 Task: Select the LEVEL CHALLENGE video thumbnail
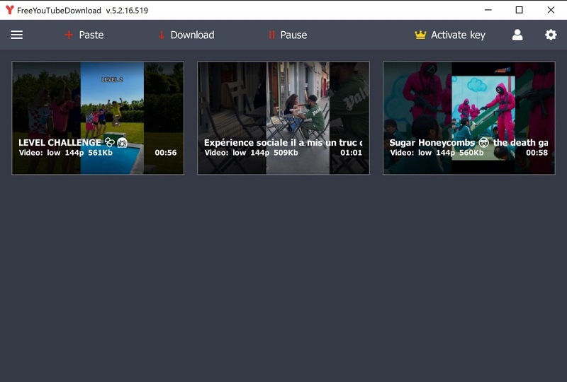(98, 118)
